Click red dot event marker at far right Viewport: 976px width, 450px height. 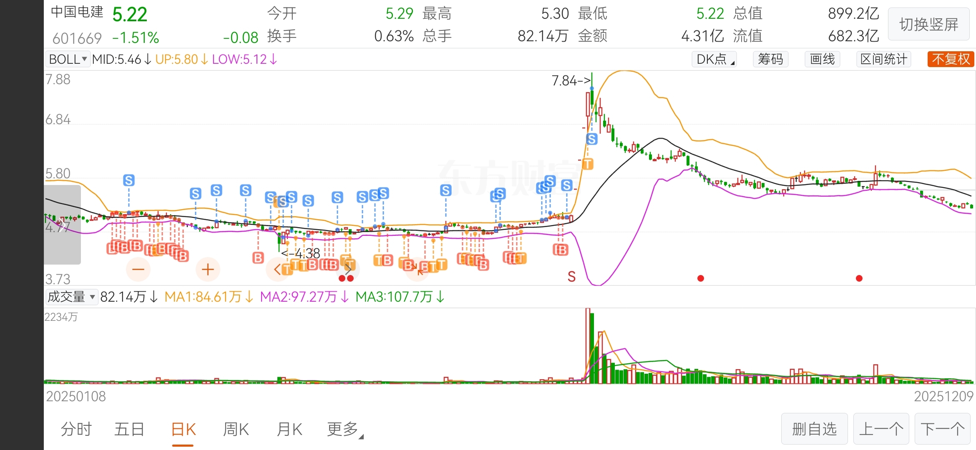pos(859,278)
